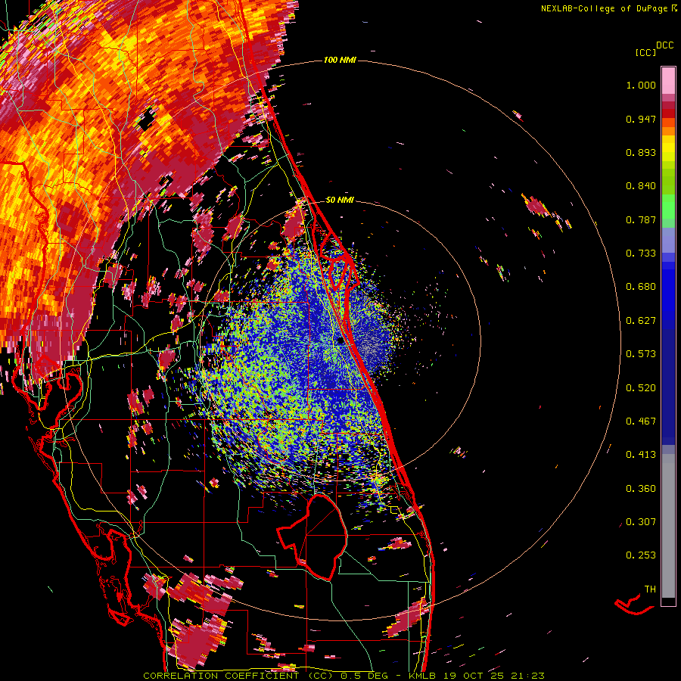
Task: Click the pink top segment of color bar
Action: pyautogui.click(x=668, y=81)
